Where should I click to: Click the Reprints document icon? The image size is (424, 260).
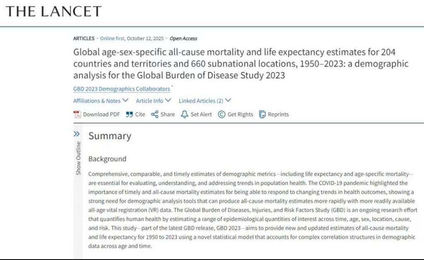pyautogui.click(x=262, y=114)
